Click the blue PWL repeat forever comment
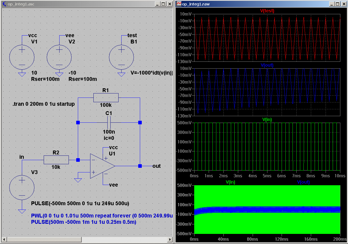The height and width of the screenshot is (244, 348). (102, 216)
